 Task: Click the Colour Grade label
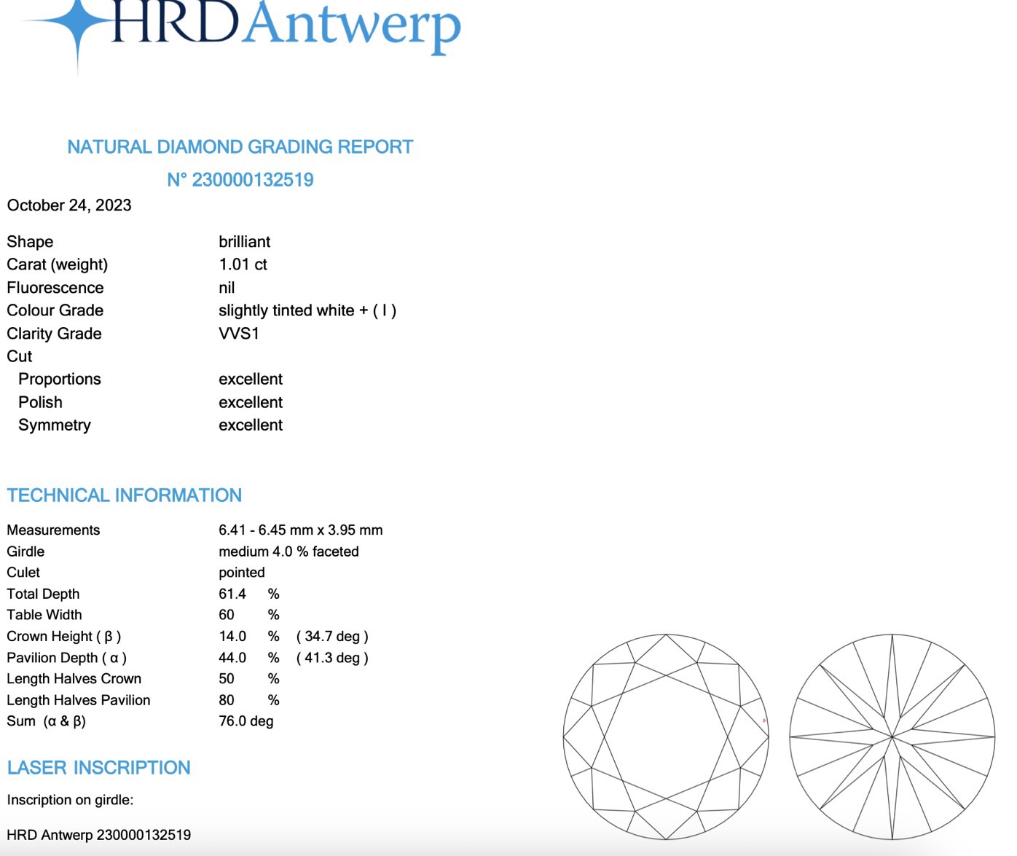(55, 310)
